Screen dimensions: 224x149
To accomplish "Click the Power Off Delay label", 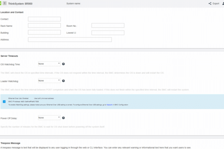I will click(x=9, y=118).
